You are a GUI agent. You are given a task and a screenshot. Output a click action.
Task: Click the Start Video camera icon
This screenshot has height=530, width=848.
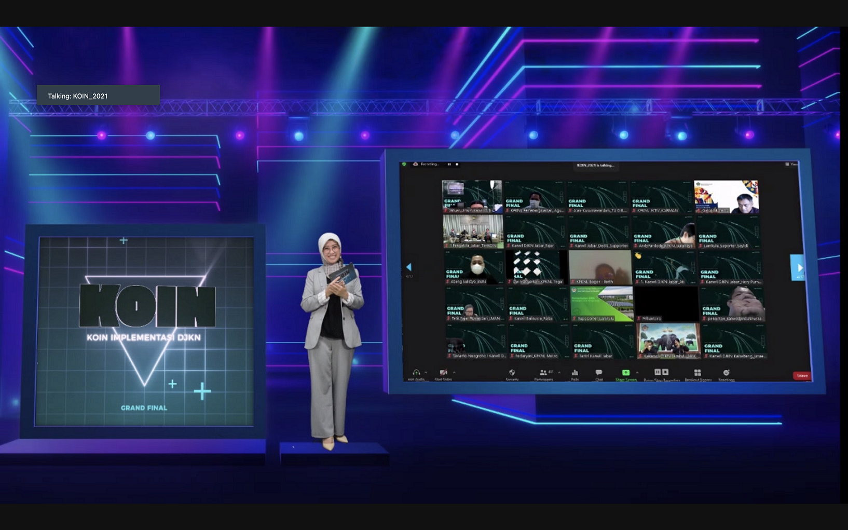(443, 373)
